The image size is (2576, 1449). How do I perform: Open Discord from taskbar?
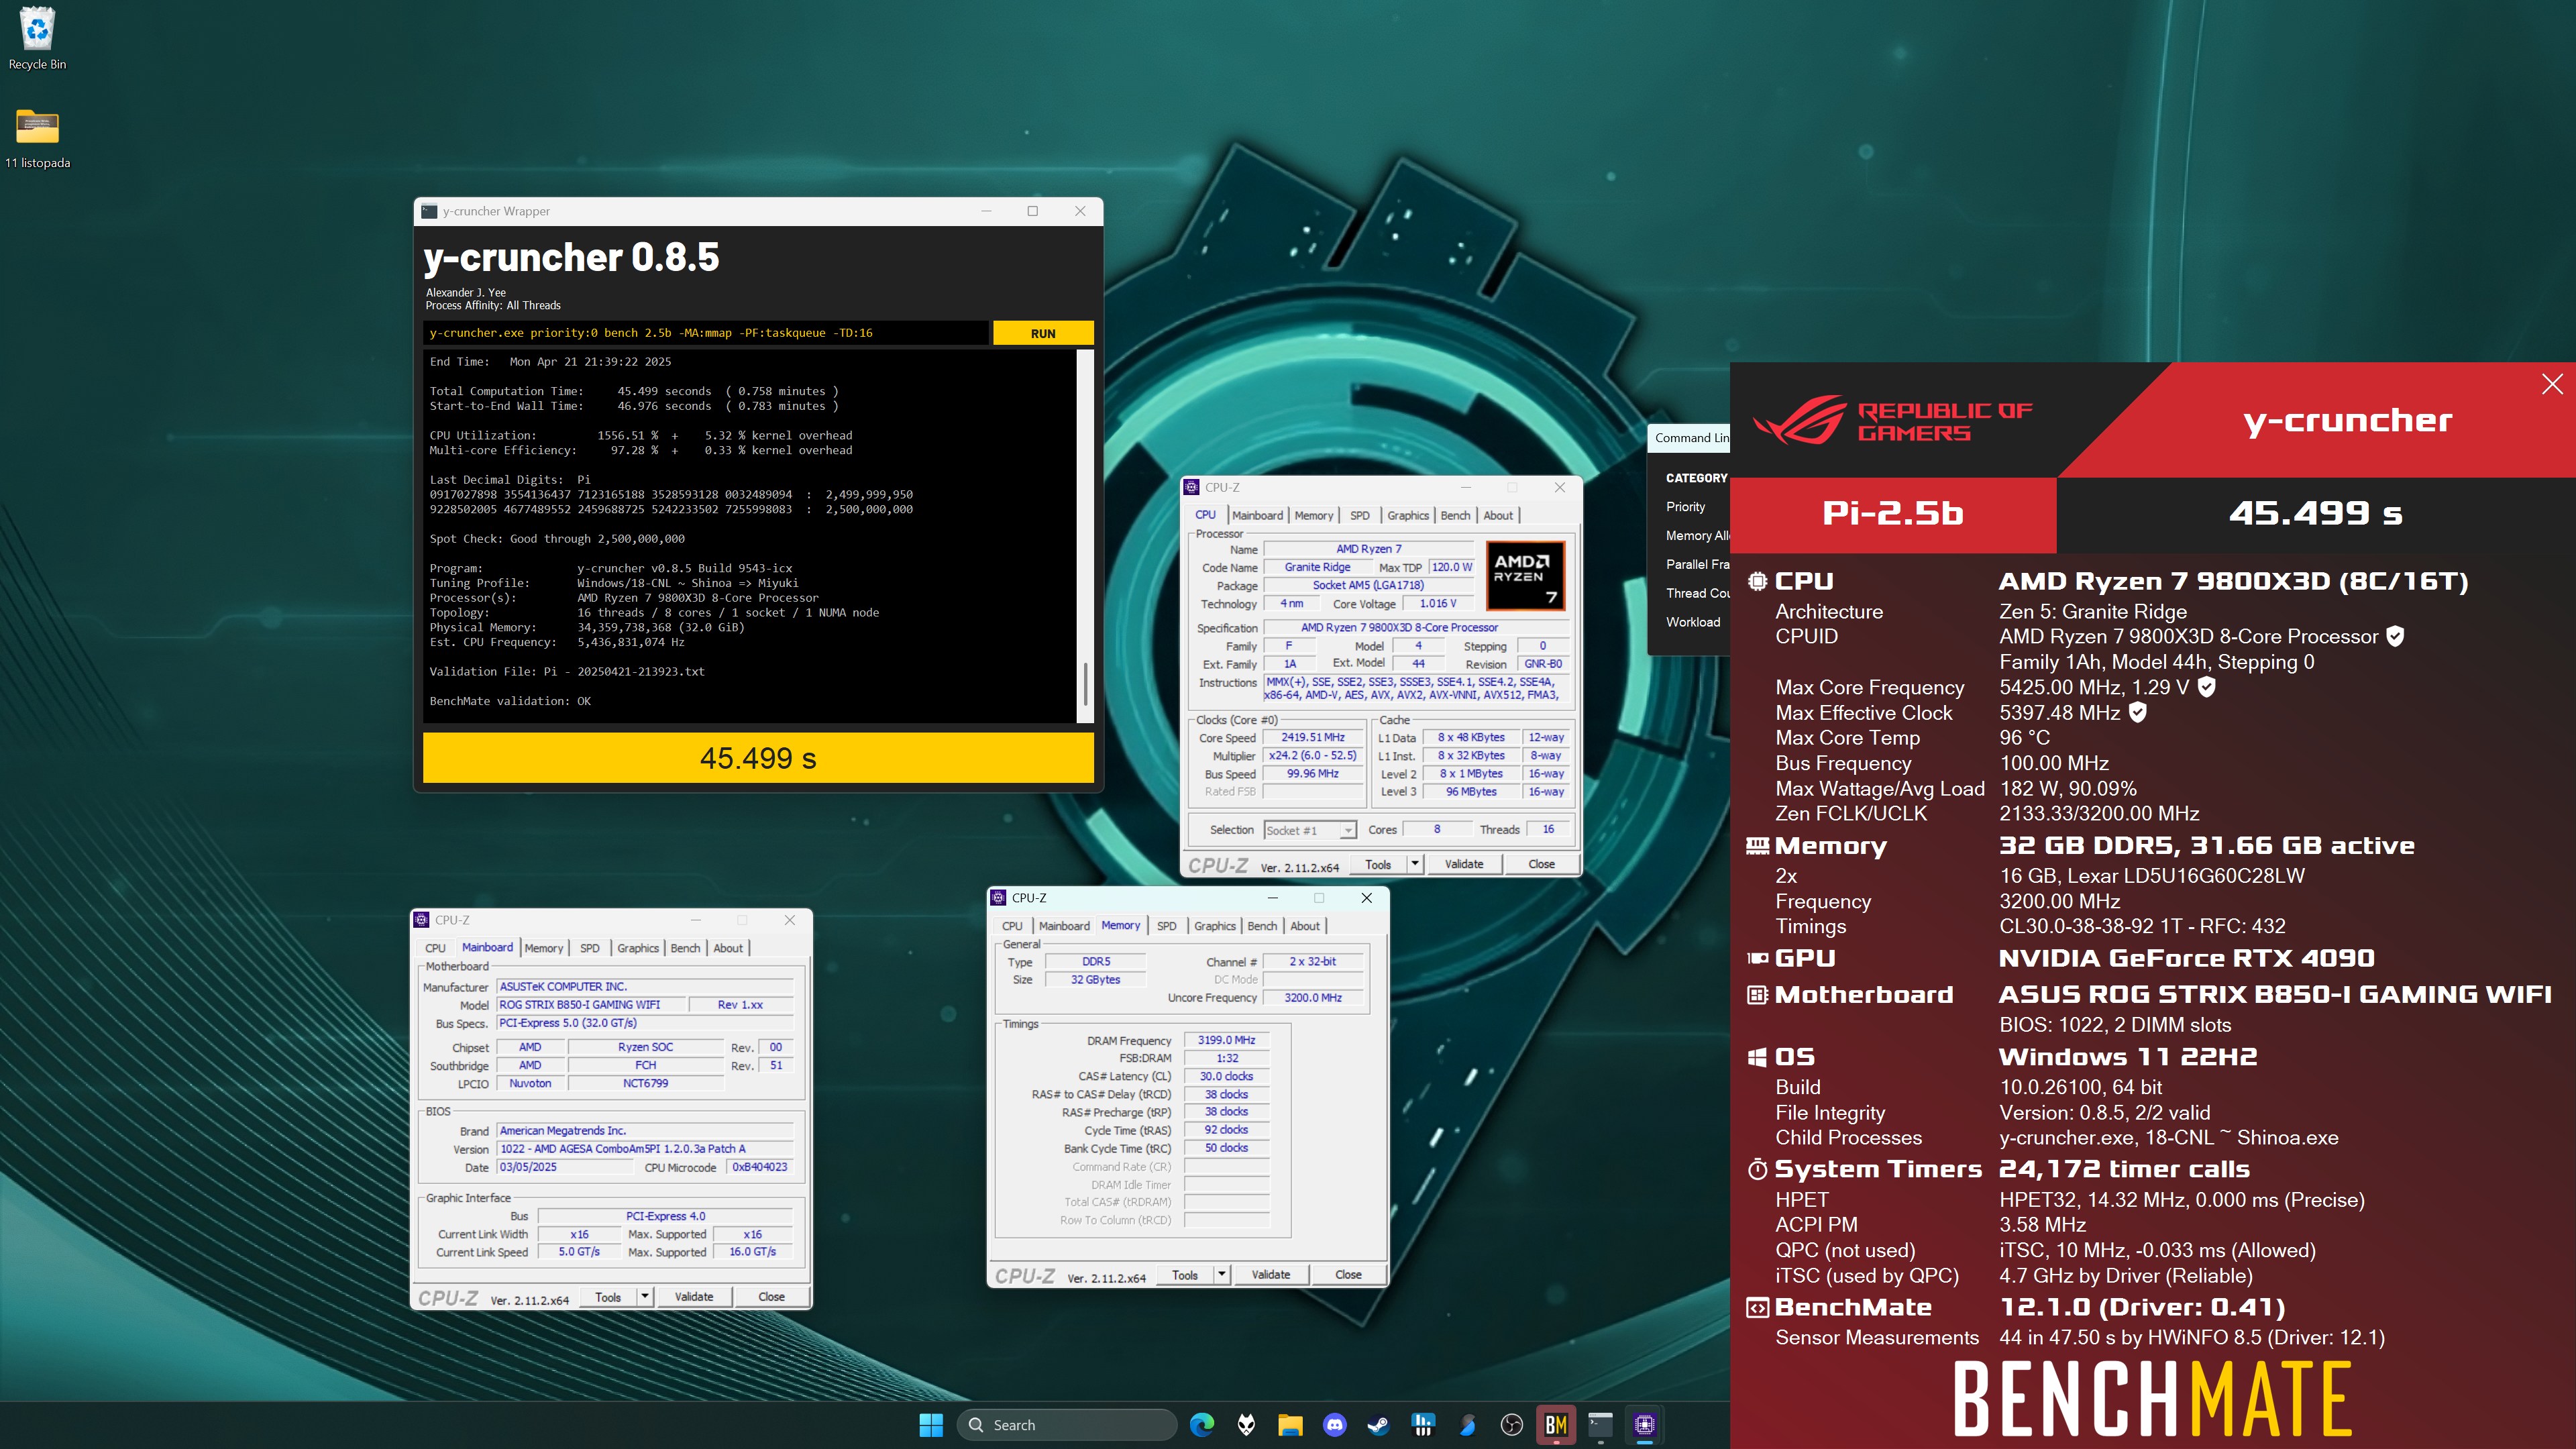(1334, 1425)
